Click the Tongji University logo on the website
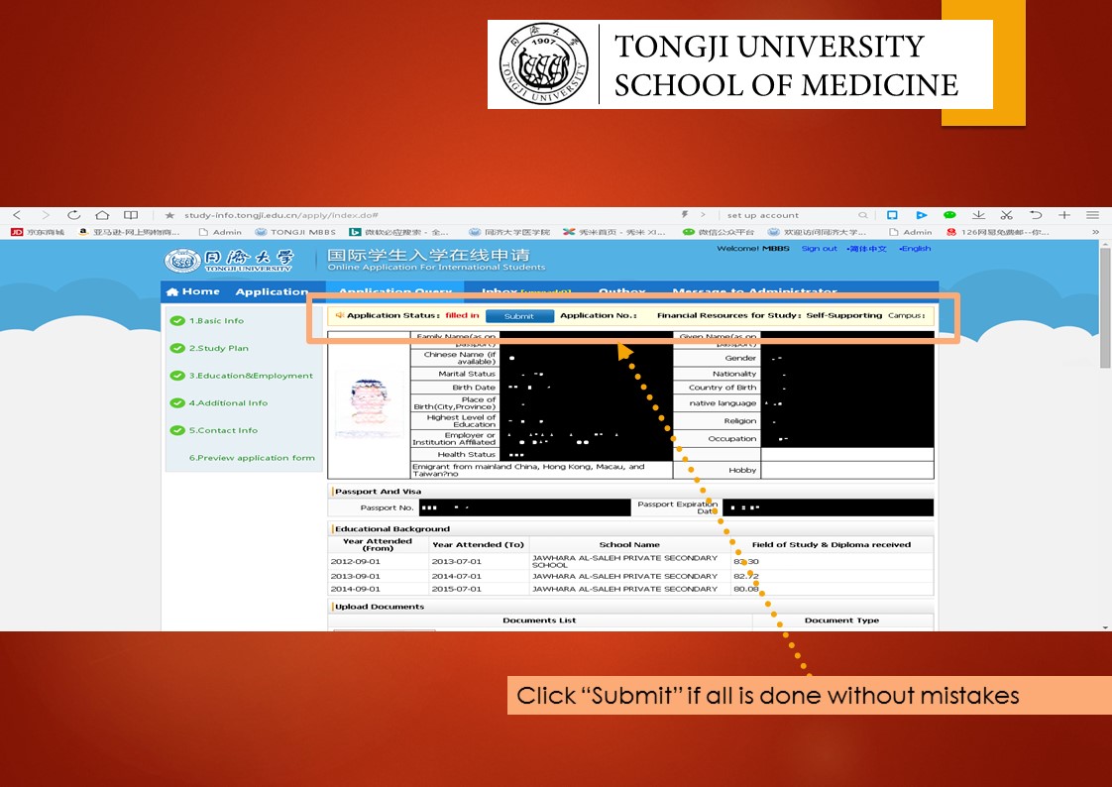Screen dimensions: 1112x787 click(228, 261)
